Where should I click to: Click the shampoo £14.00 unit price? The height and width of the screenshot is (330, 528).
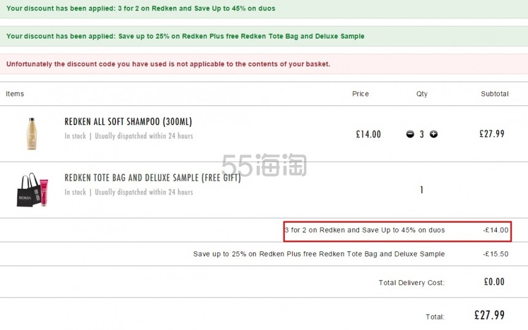(x=368, y=134)
